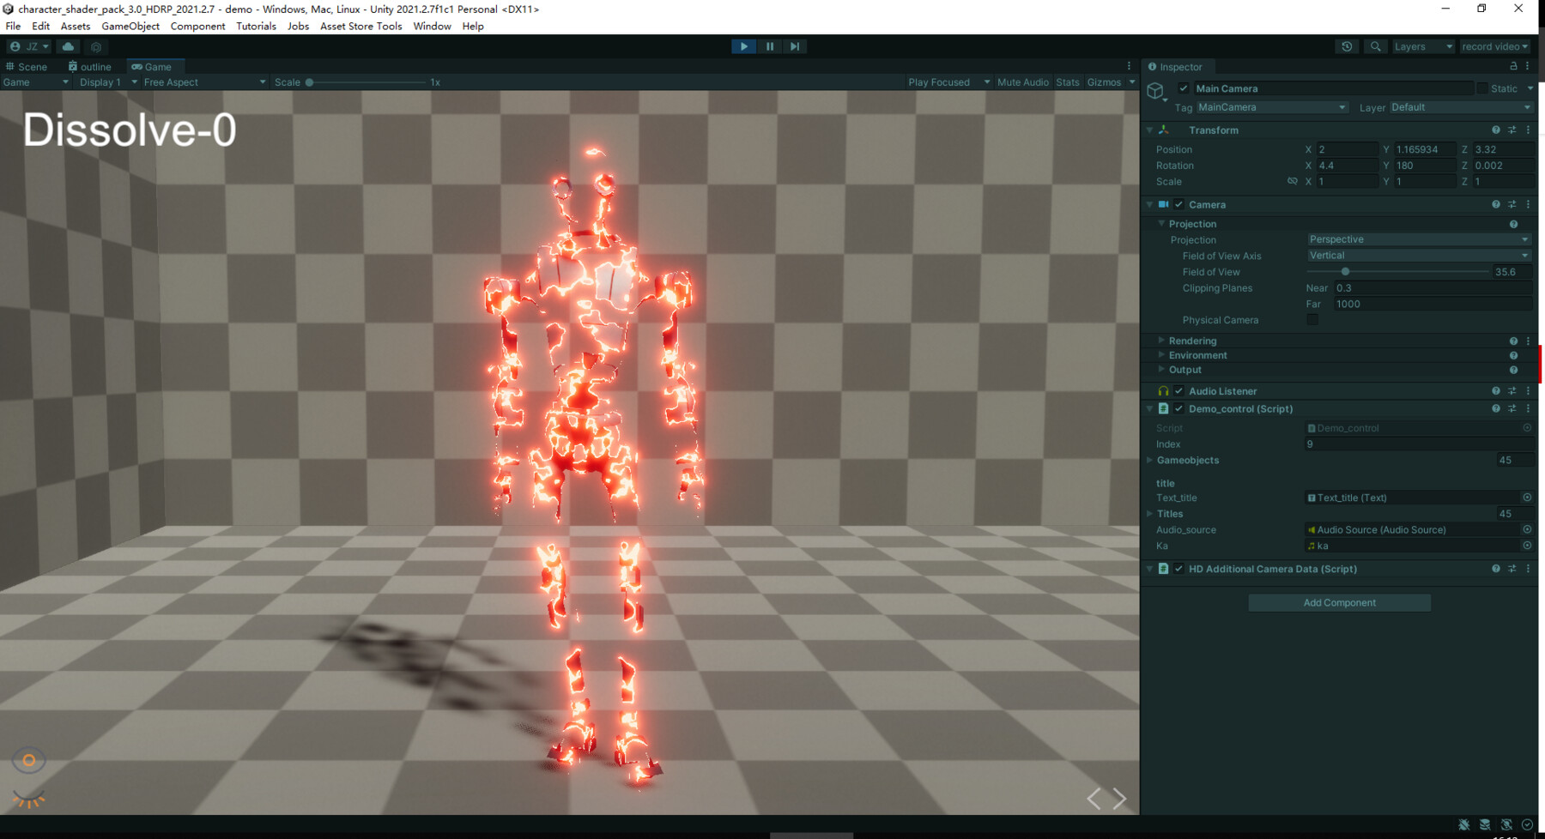The height and width of the screenshot is (839, 1545).
Task: Expand the Rendering section of the Camera
Action: coord(1160,341)
